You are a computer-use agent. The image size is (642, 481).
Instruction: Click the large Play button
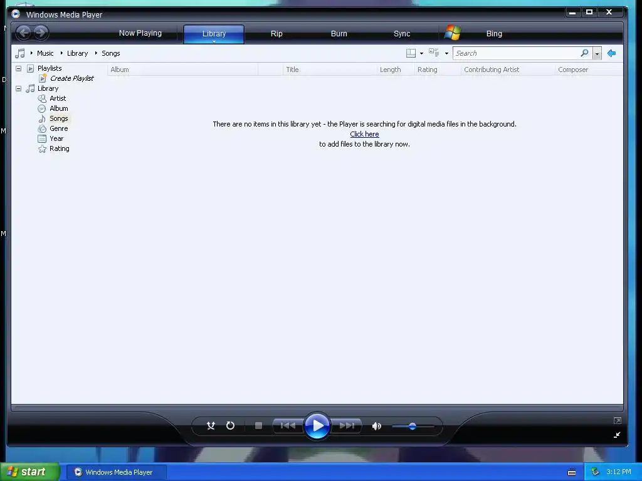point(317,426)
